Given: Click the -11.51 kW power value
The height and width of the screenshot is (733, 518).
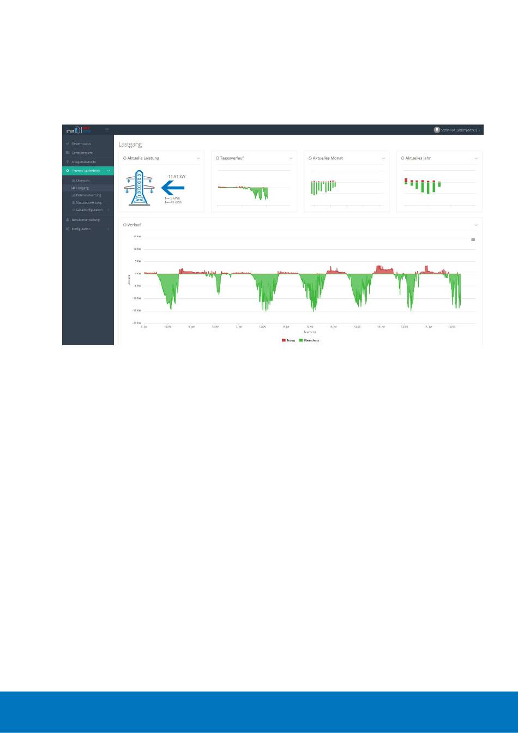Looking at the screenshot, I should point(176,177).
